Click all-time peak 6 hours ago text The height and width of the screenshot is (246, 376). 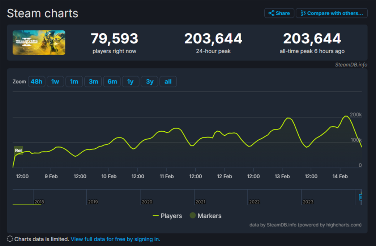pyautogui.click(x=312, y=51)
